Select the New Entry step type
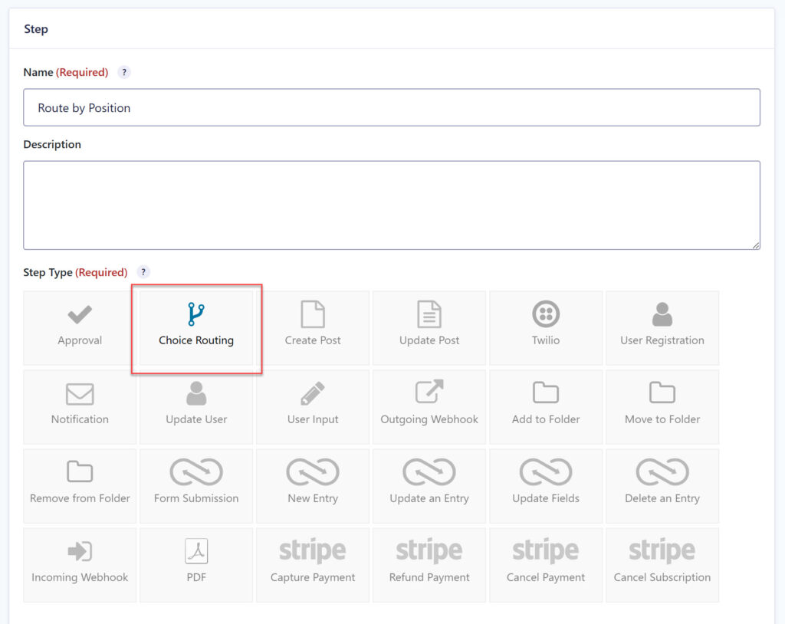Image resolution: width=785 pixels, height=624 pixels. [x=313, y=486]
